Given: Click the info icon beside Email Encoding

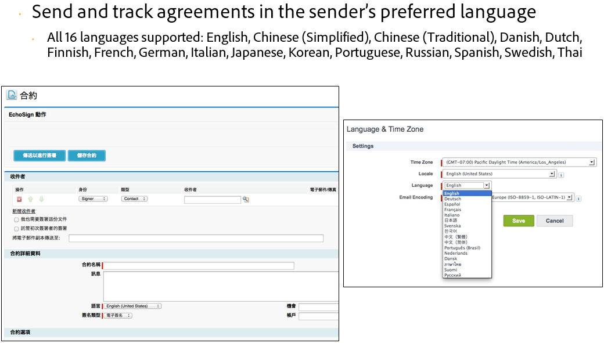Looking at the screenshot, I should 578,198.
